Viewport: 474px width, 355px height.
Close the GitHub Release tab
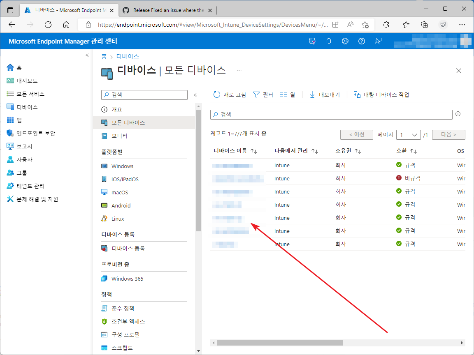210,10
